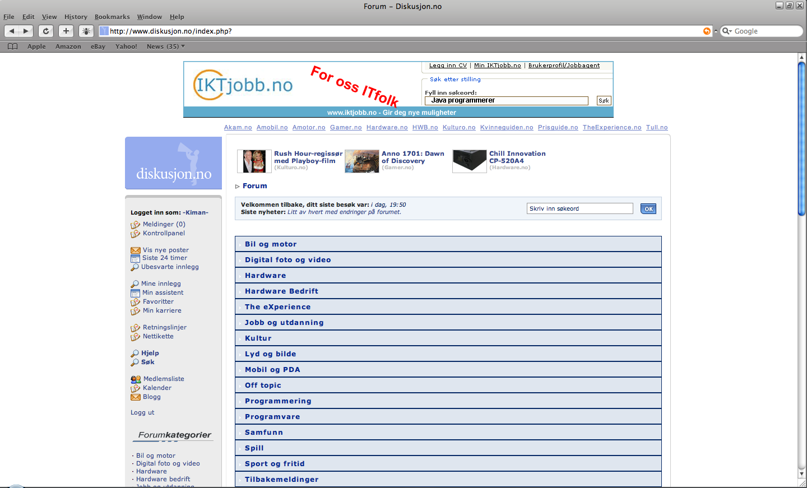
Task: Click the Skriv inn søkeord search field
Action: (580, 209)
